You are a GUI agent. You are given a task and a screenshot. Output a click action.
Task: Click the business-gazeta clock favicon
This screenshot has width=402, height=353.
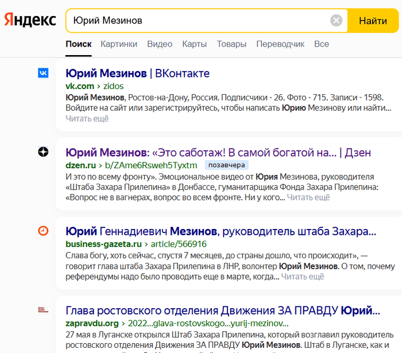pyautogui.click(x=43, y=231)
